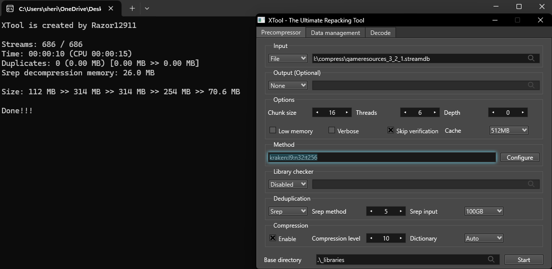The height and width of the screenshot is (269, 552).
Task: Click terminal text 'Streams: 686 / 686'
Action: 42,44
